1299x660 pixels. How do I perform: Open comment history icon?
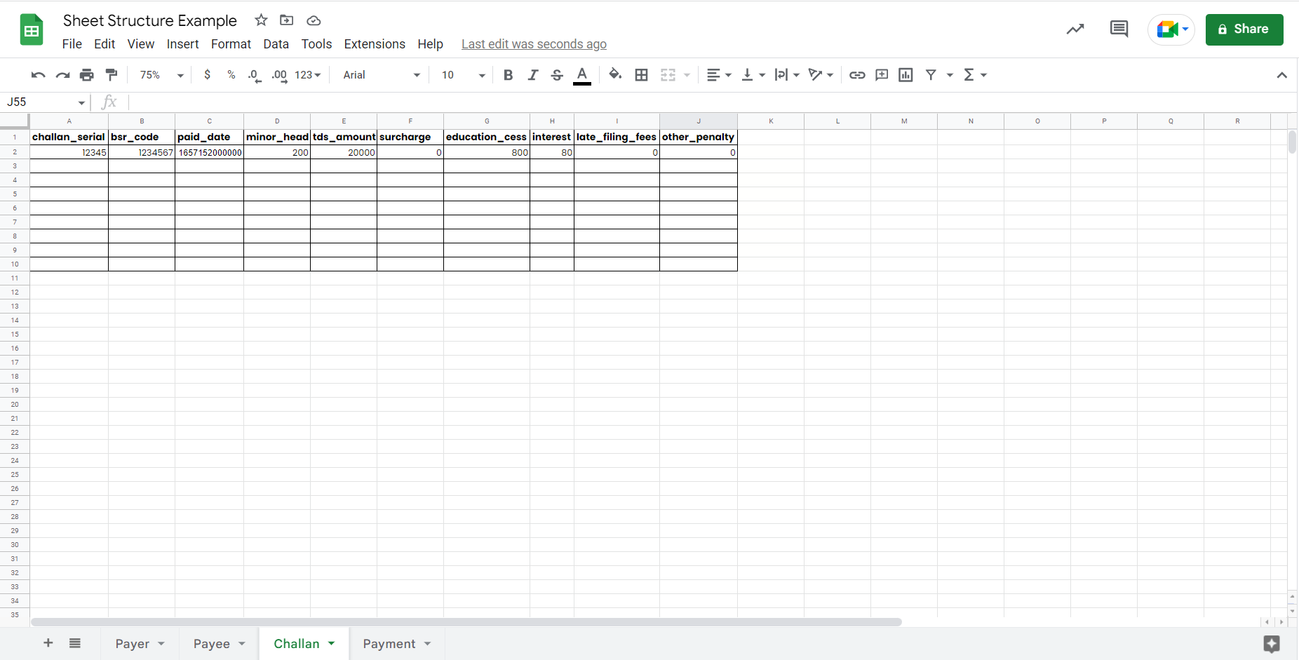click(x=1119, y=29)
